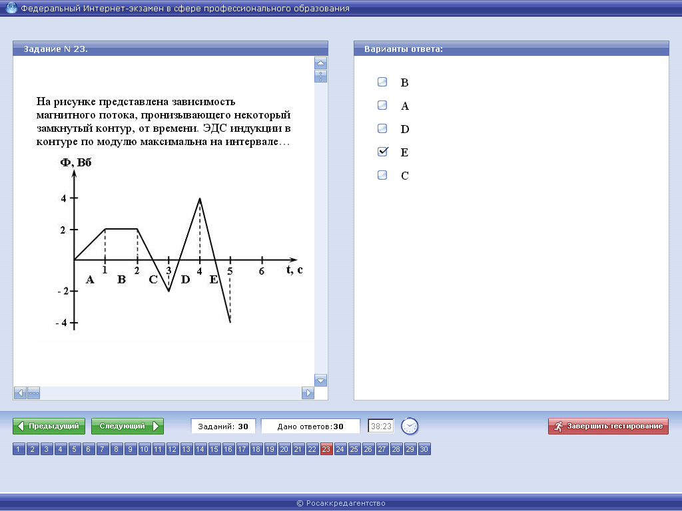Click horizontal scrollbar thumb in question panel
This screenshot has width=682, height=511.
[x=34, y=393]
